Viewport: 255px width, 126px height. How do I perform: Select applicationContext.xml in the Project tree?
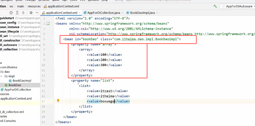pyautogui.click(x=16, y=99)
